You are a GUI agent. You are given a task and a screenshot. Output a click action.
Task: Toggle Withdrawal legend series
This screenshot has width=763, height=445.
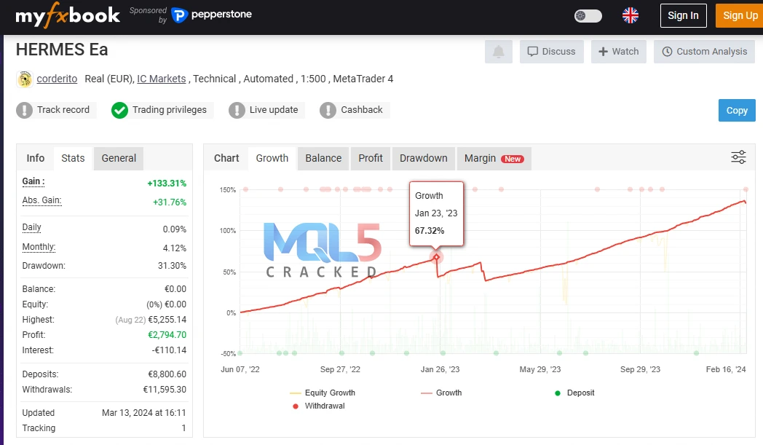pyautogui.click(x=319, y=406)
